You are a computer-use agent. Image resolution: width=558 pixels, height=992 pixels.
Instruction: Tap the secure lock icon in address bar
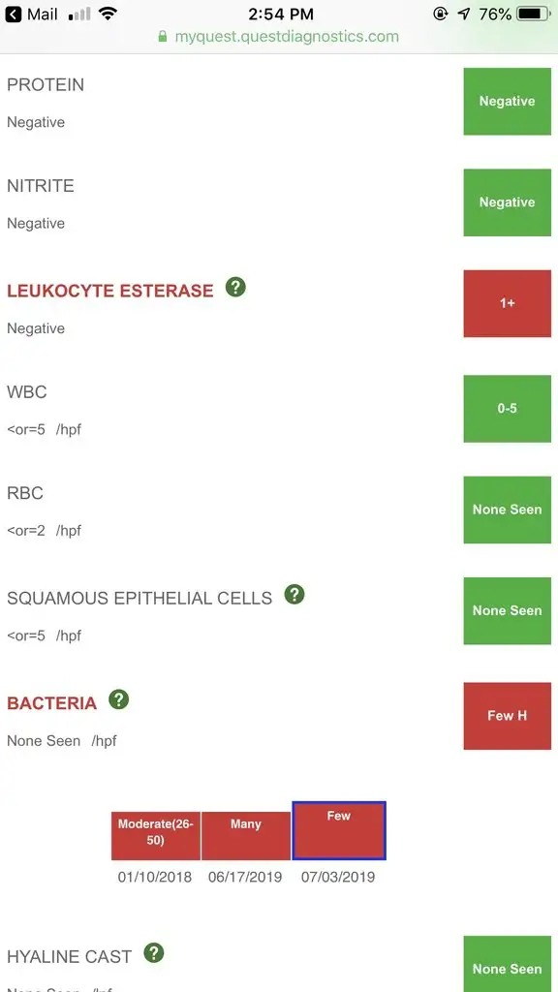click(x=163, y=37)
